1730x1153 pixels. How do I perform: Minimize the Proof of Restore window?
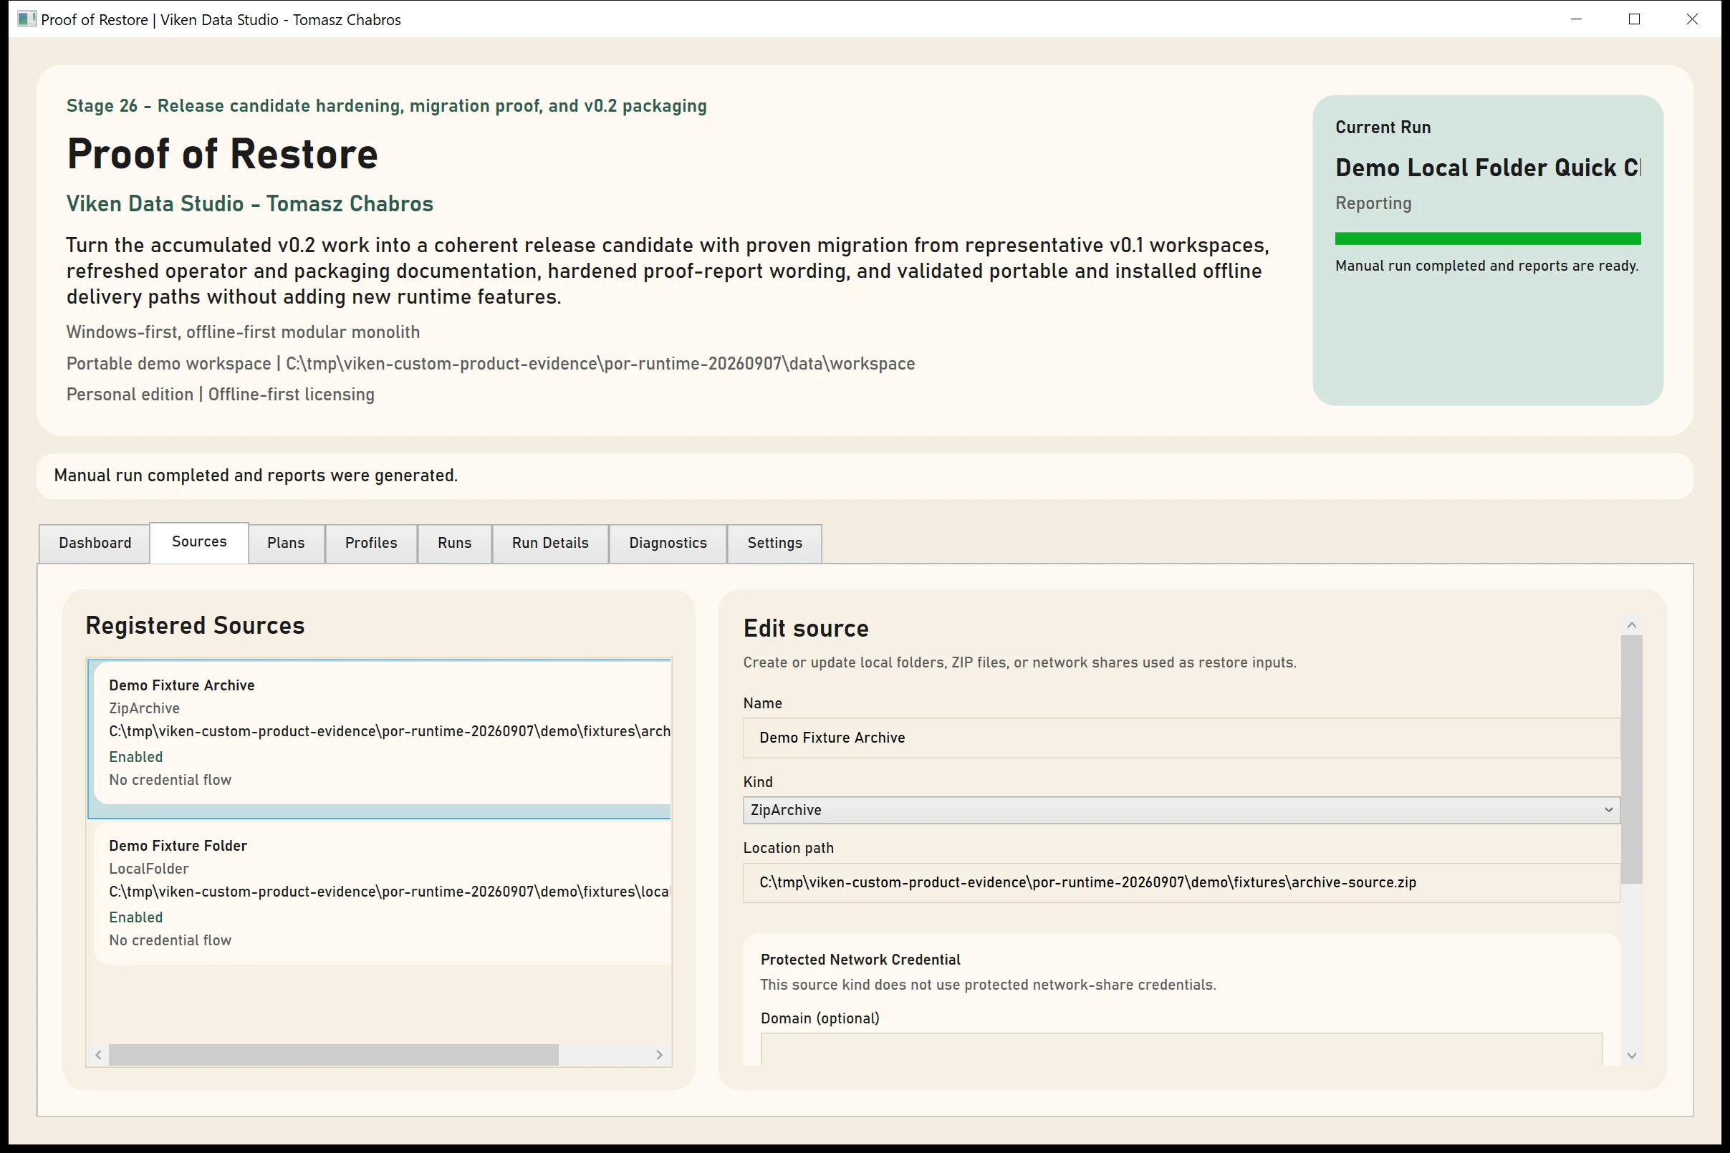point(1576,19)
